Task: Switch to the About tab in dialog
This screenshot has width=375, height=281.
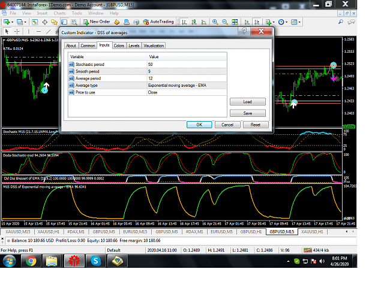Action: click(71, 46)
